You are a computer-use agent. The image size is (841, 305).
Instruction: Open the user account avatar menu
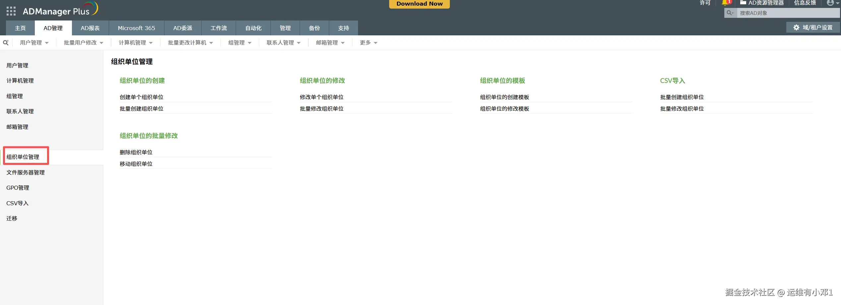pos(832,3)
